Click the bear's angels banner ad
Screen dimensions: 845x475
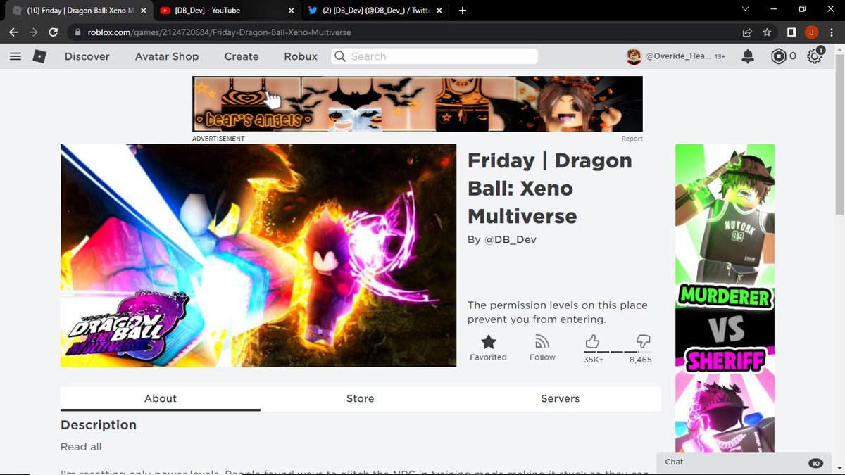(418, 103)
